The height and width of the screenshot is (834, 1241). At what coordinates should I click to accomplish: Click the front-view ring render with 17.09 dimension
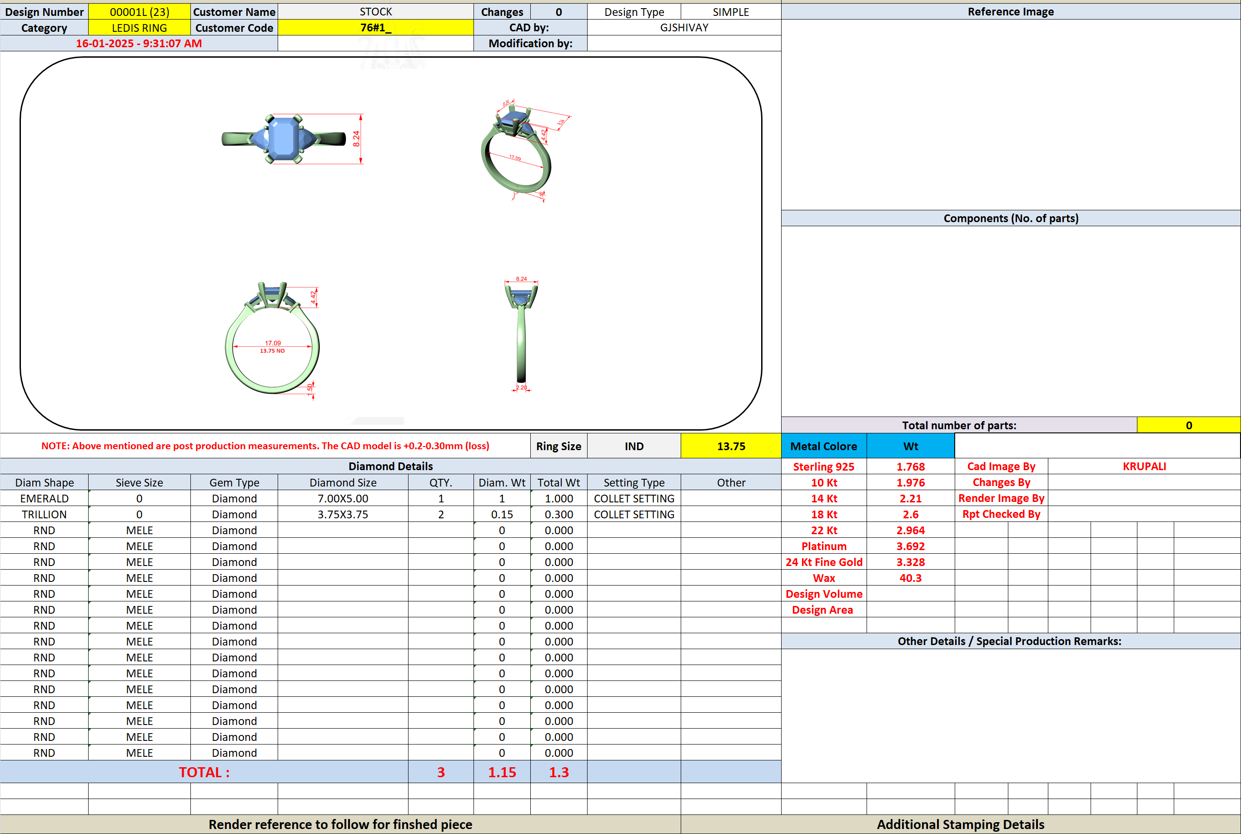[x=272, y=340]
